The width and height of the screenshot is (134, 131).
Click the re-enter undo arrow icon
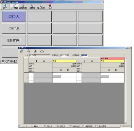pos(42,51)
